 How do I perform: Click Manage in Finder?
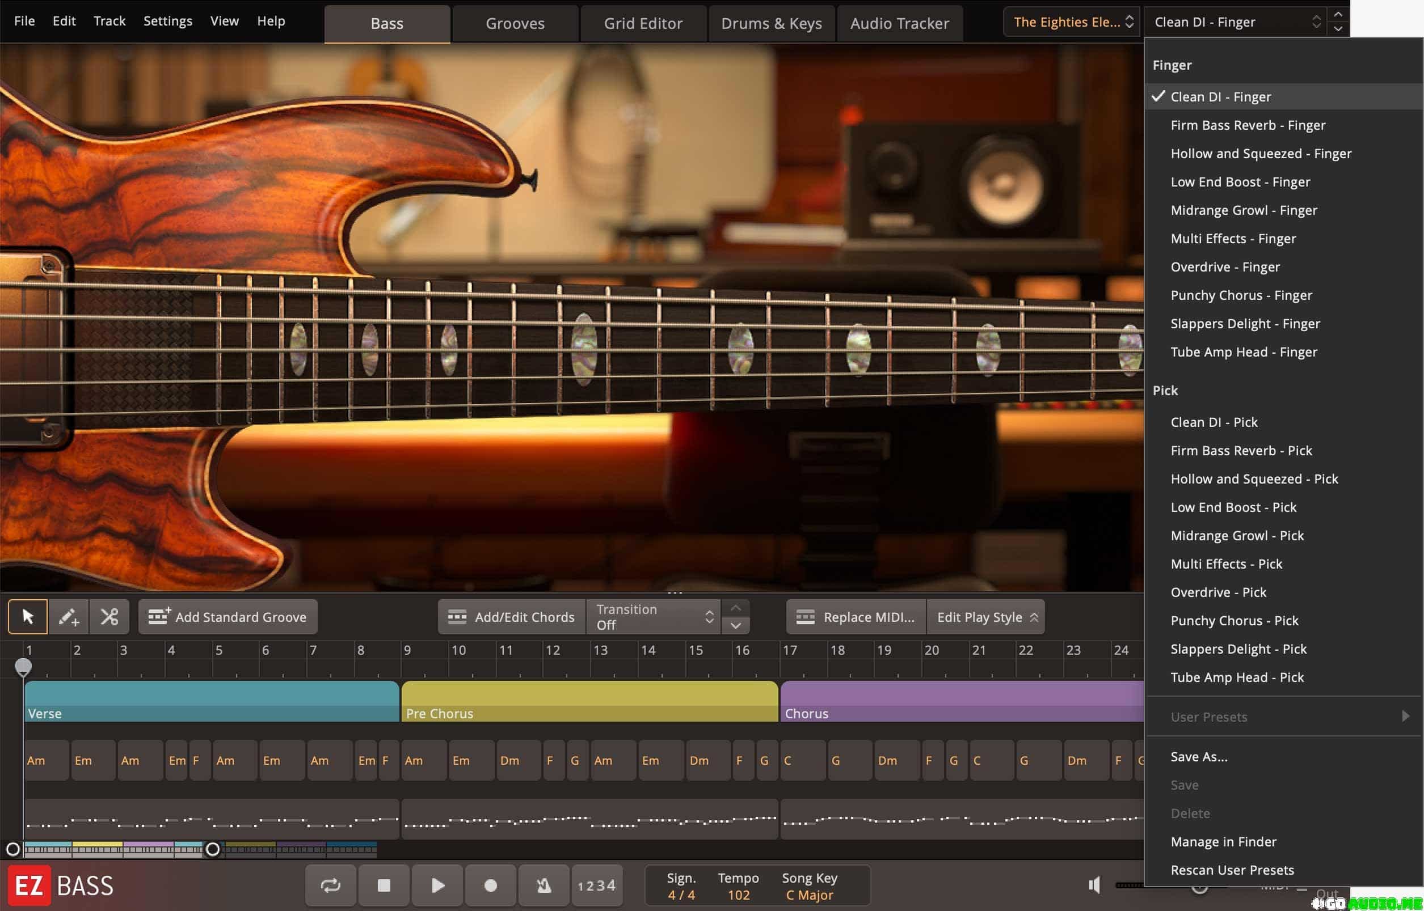1283,842
